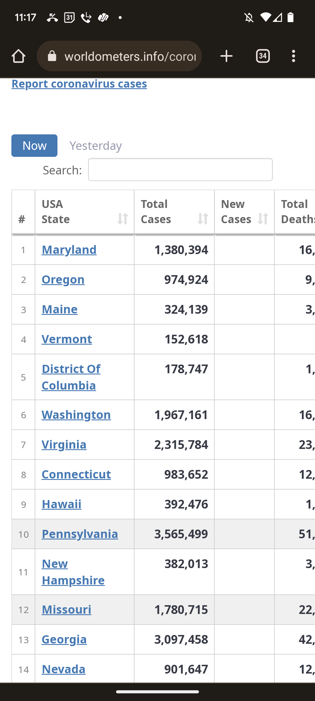Open a new tab with plus icon

click(x=226, y=56)
